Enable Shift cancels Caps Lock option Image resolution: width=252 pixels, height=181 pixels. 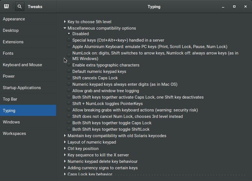click(x=69, y=78)
